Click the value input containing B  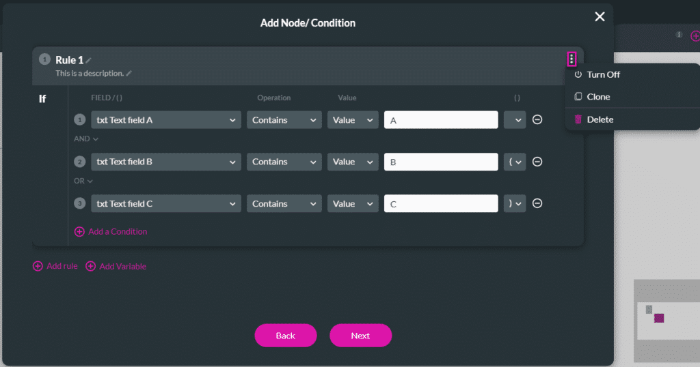[x=441, y=162]
